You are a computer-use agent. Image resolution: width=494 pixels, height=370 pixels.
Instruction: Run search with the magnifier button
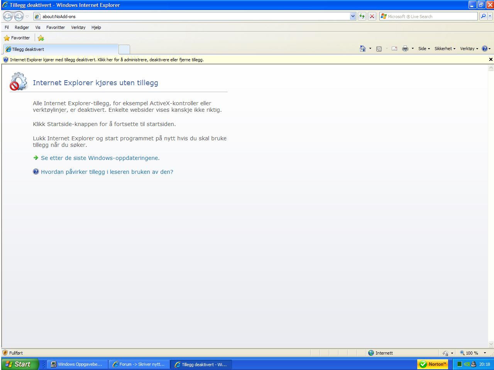(483, 16)
